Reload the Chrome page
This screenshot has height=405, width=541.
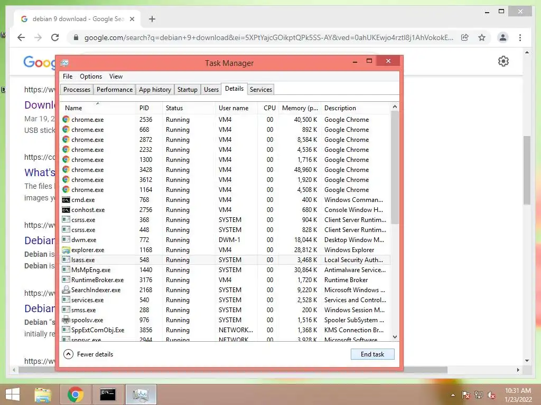point(55,37)
